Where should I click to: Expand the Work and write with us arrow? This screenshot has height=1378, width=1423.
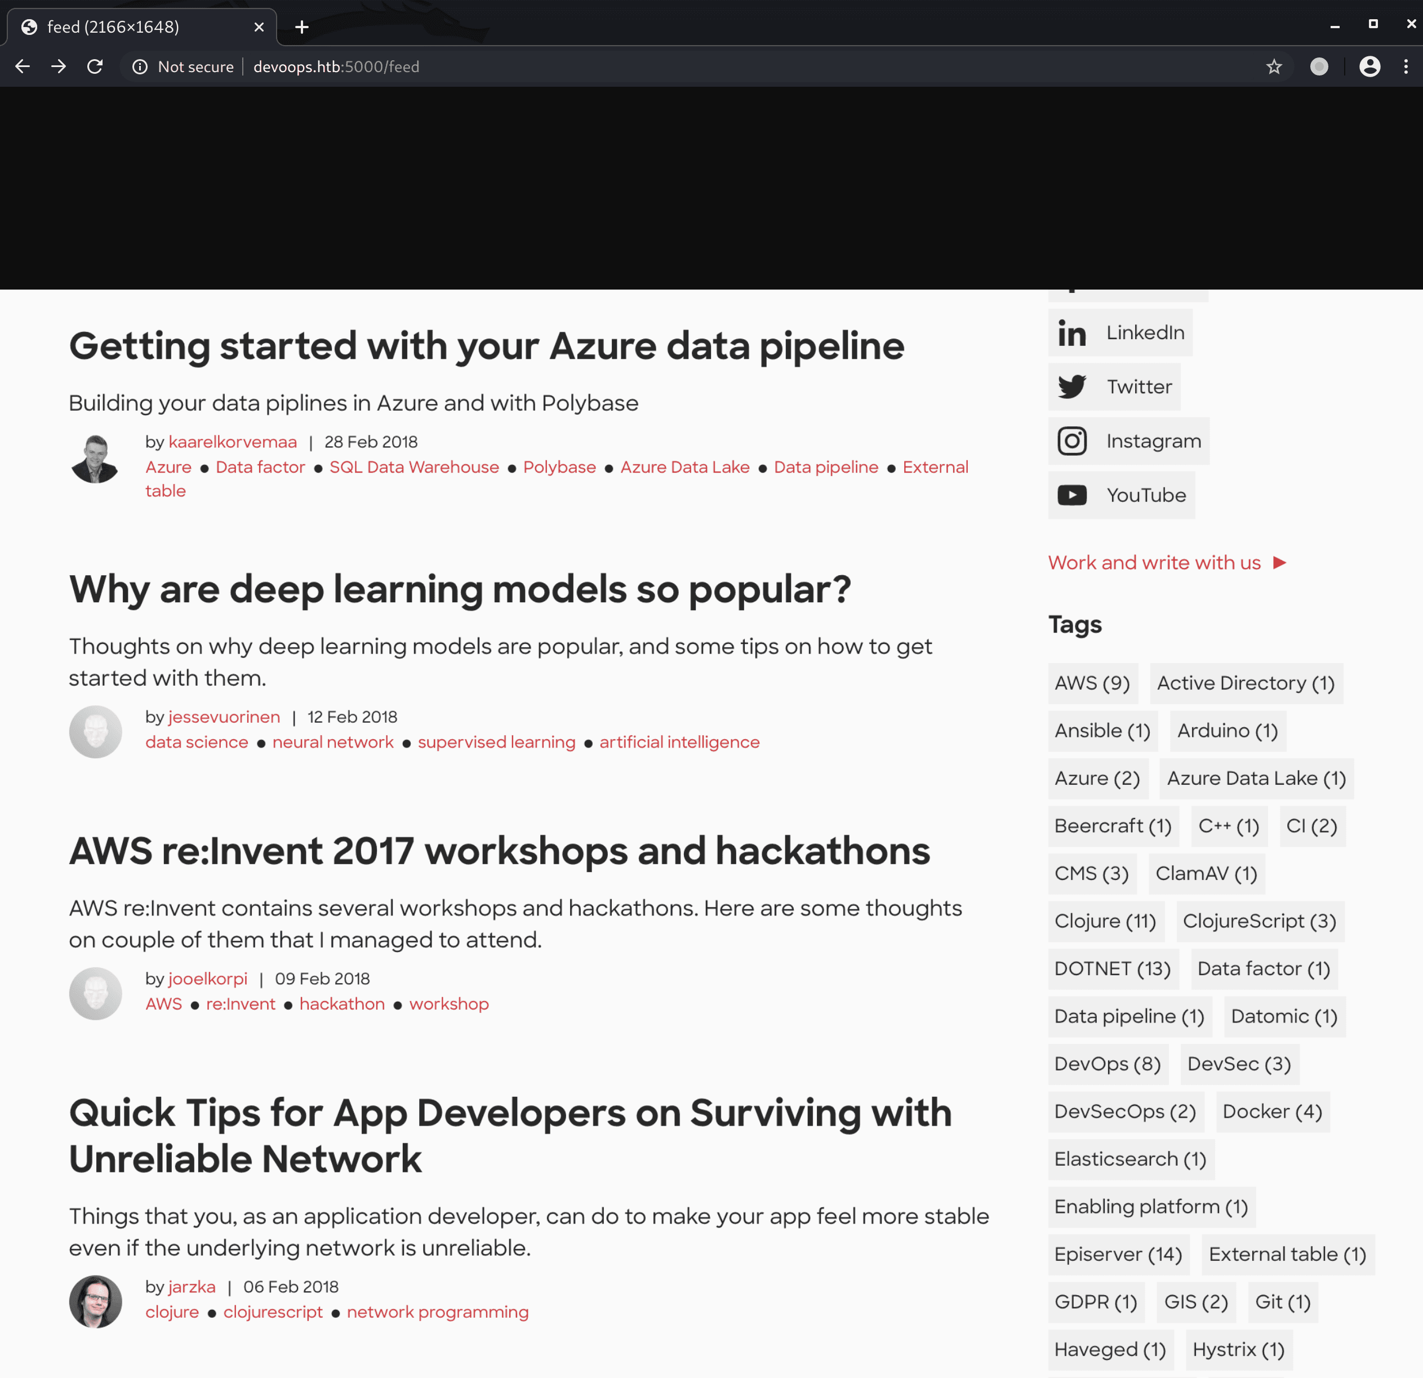click(x=1280, y=563)
